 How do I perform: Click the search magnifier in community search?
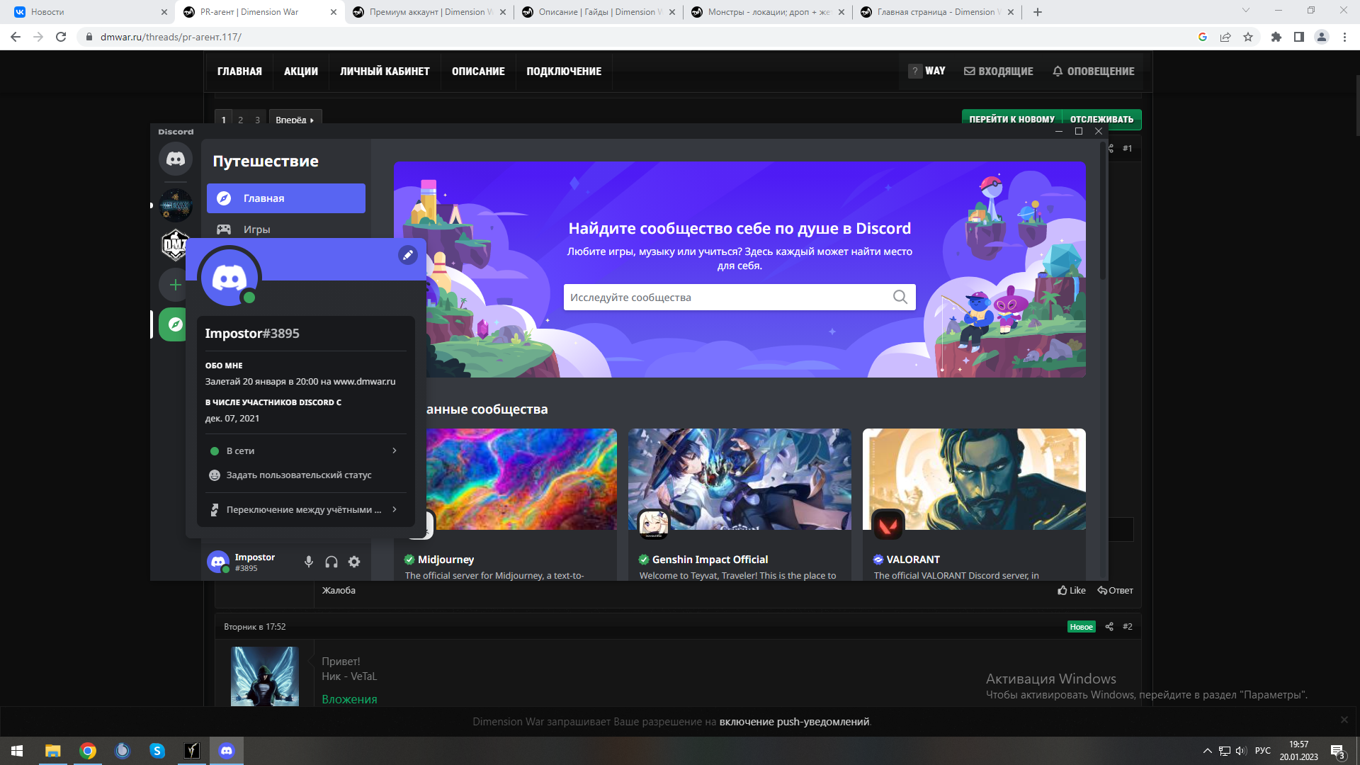900,297
